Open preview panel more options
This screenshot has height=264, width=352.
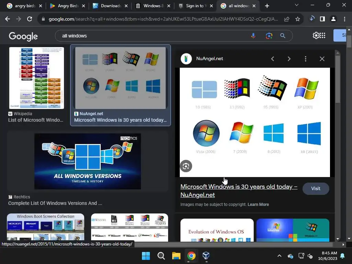[x=306, y=59]
